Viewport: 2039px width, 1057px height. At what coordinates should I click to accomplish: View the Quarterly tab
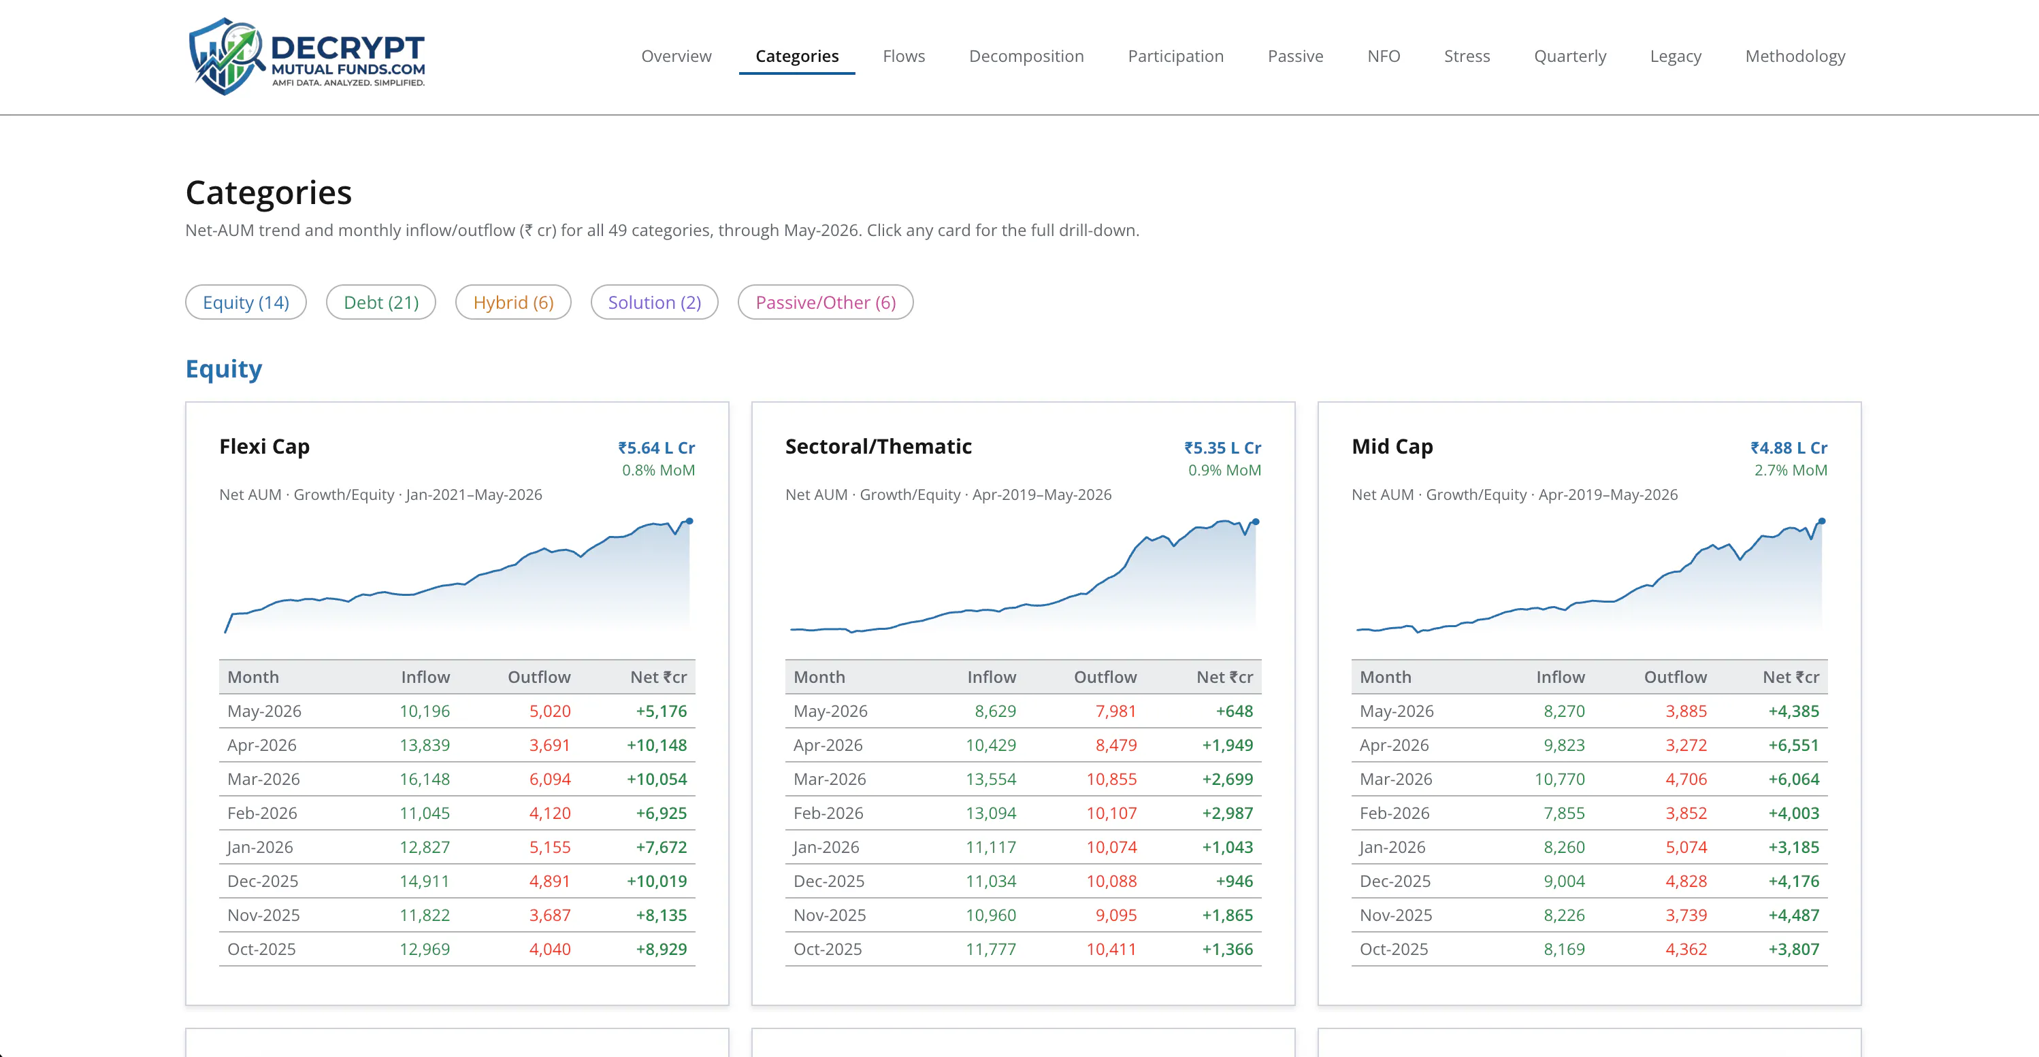(1570, 56)
